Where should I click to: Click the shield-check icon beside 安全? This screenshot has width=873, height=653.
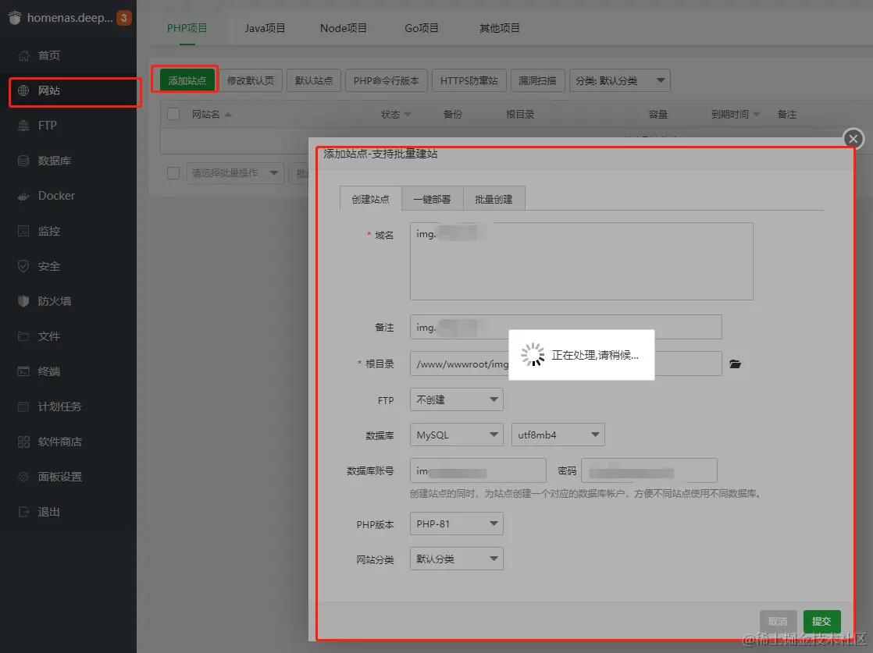tap(23, 266)
